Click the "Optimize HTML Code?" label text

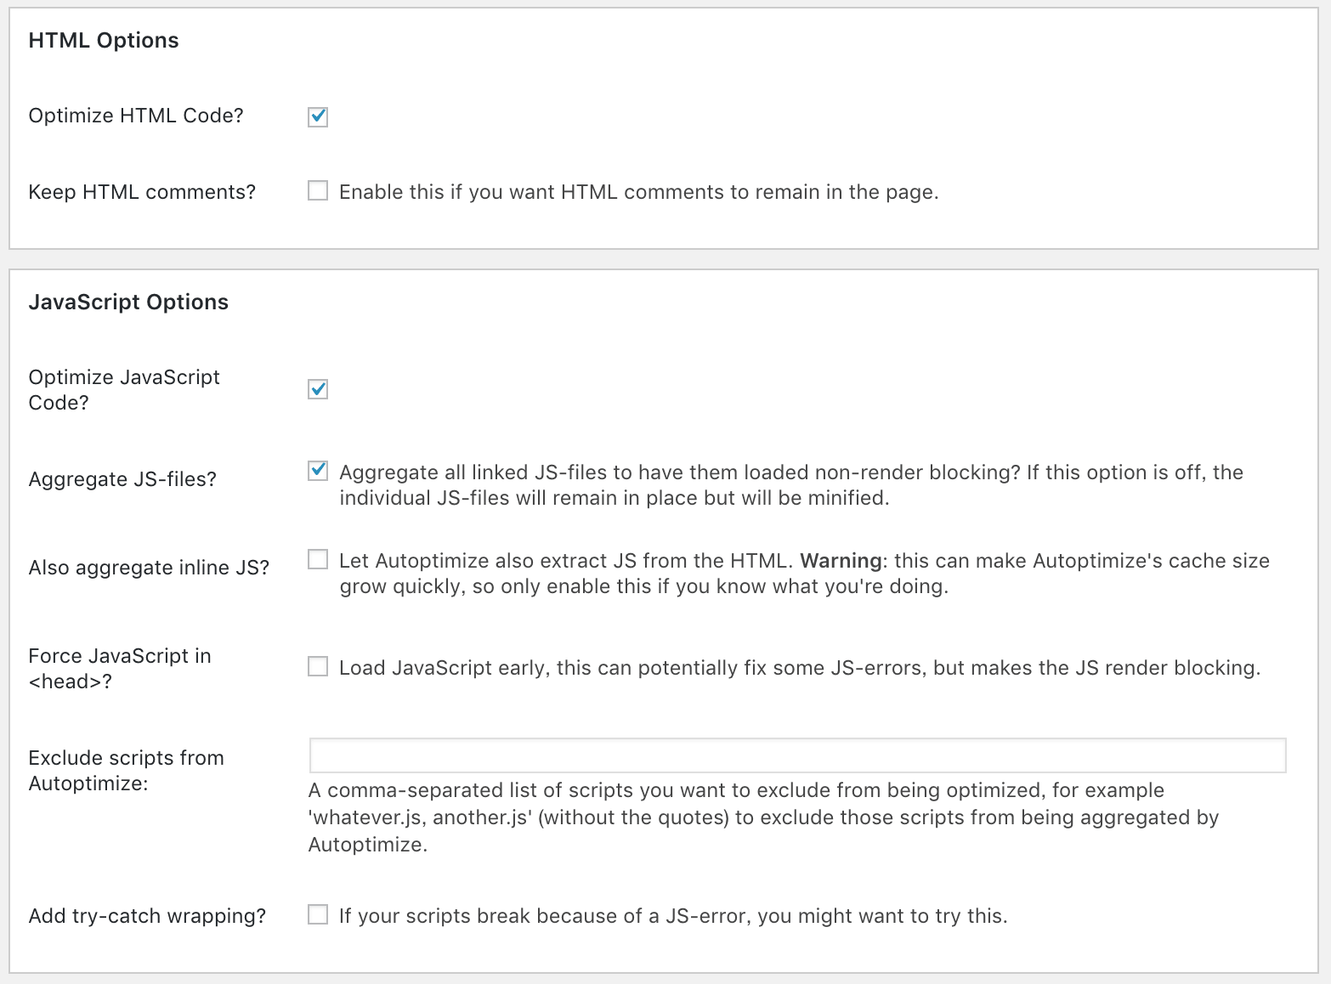point(136,116)
